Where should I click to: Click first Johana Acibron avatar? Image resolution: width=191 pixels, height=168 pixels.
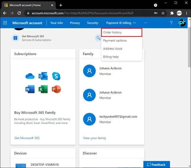coord(89,71)
